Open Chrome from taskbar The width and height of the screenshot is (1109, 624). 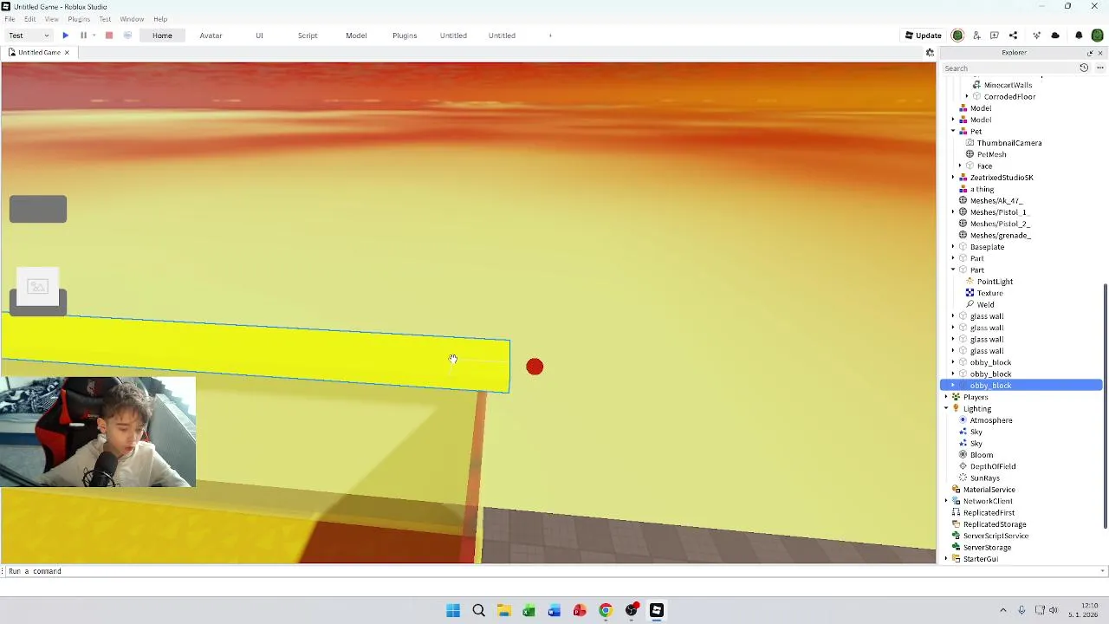tap(606, 611)
